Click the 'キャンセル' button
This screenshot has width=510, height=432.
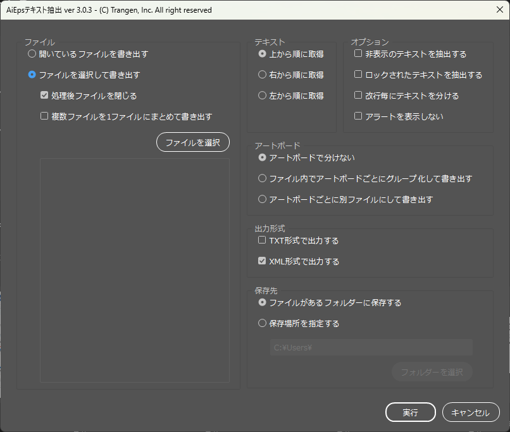(x=471, y=412)
